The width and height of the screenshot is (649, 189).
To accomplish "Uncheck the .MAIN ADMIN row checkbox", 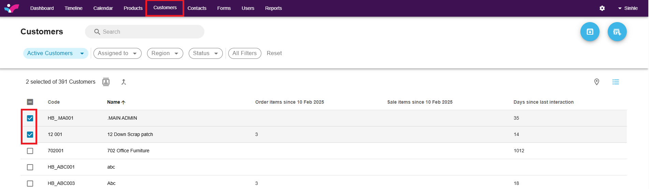I will [30, 118].
